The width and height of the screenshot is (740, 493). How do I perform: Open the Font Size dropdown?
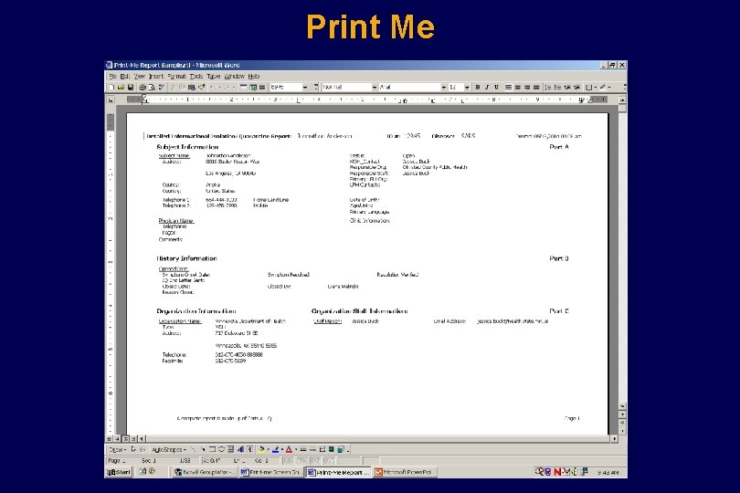467,88
